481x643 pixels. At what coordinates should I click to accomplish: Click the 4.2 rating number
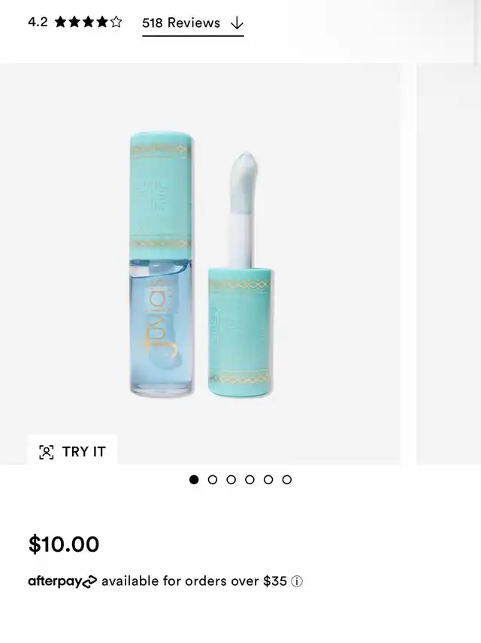pyautogui.click(x=38, y=22)
